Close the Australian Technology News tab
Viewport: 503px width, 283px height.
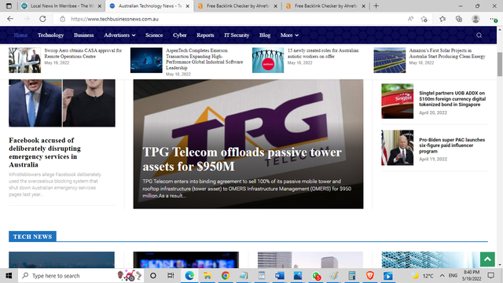(x=188, y=6)
